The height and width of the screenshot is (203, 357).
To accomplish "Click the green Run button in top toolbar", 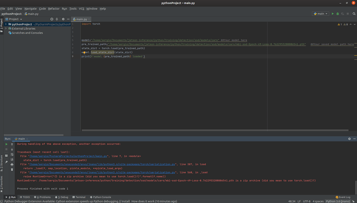I will point(333,14).
